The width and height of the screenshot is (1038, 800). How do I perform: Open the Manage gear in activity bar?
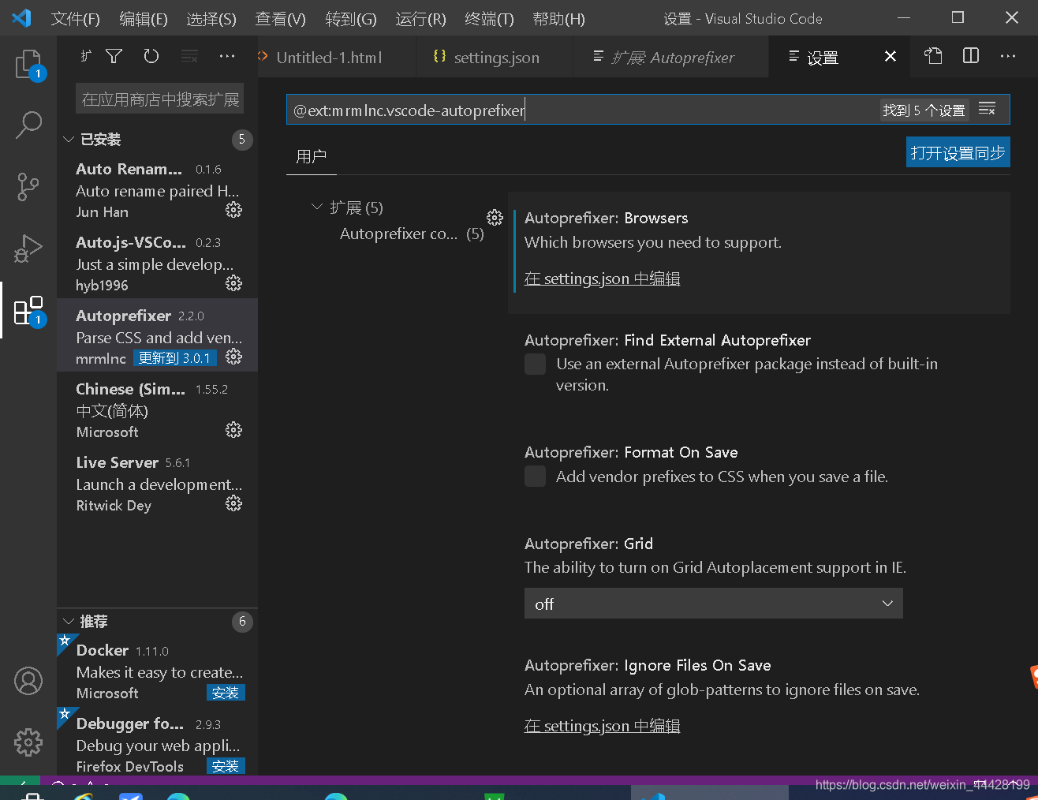28,742
